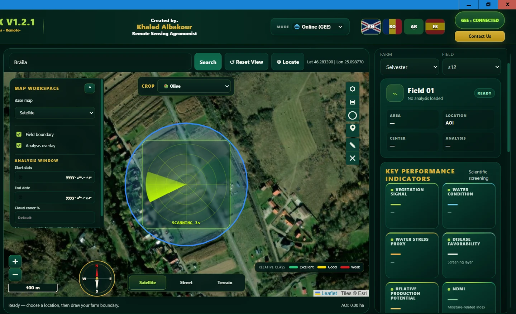Screen dimensions: 516x314
Task: Zoom out the map with minus button
Action: (x=15, y=275)
